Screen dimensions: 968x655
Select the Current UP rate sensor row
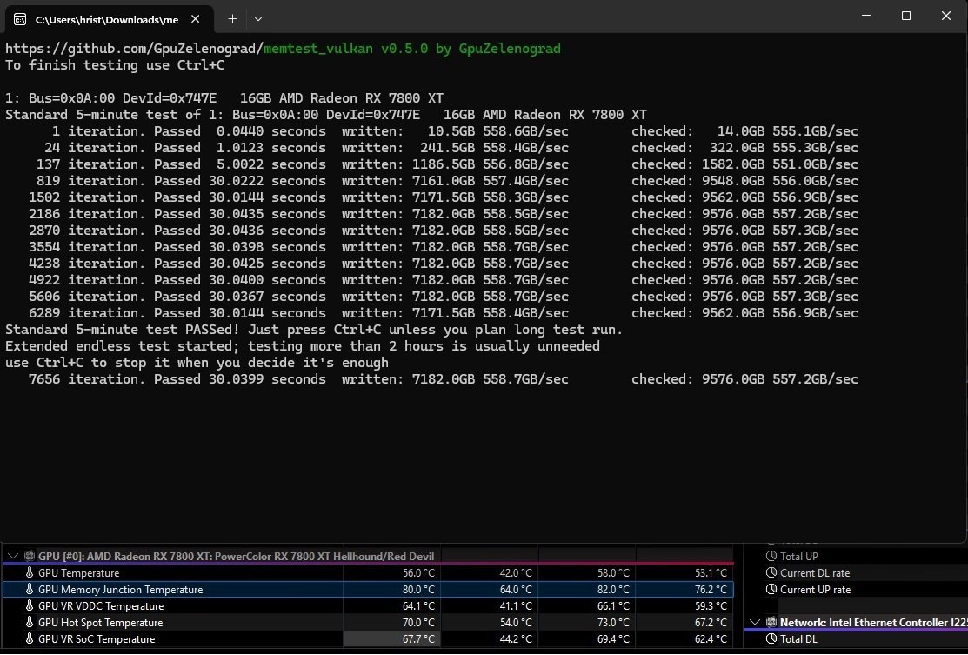[857, 590]
